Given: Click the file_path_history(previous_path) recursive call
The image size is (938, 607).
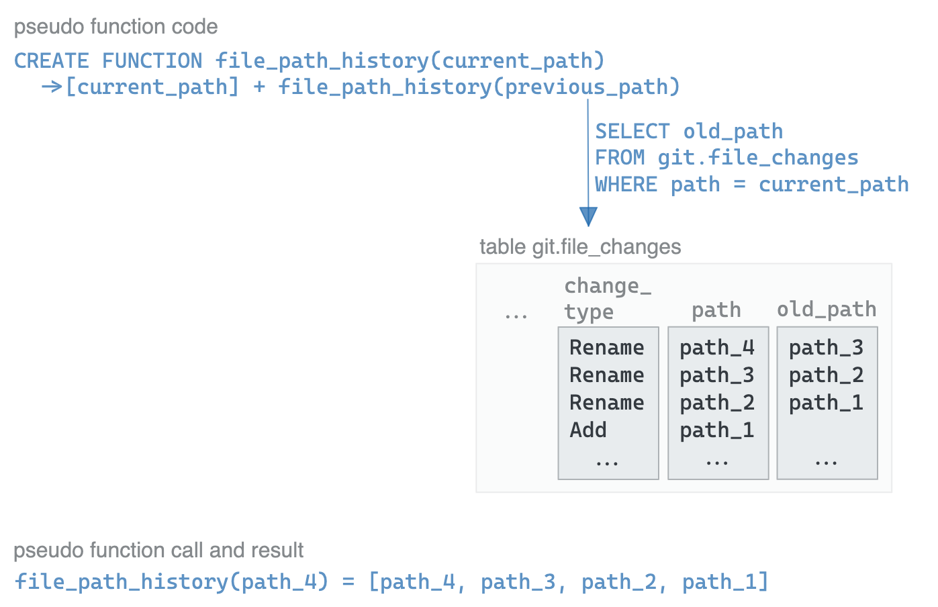Looking at the screenshot, I should click(x=479, y=87).
